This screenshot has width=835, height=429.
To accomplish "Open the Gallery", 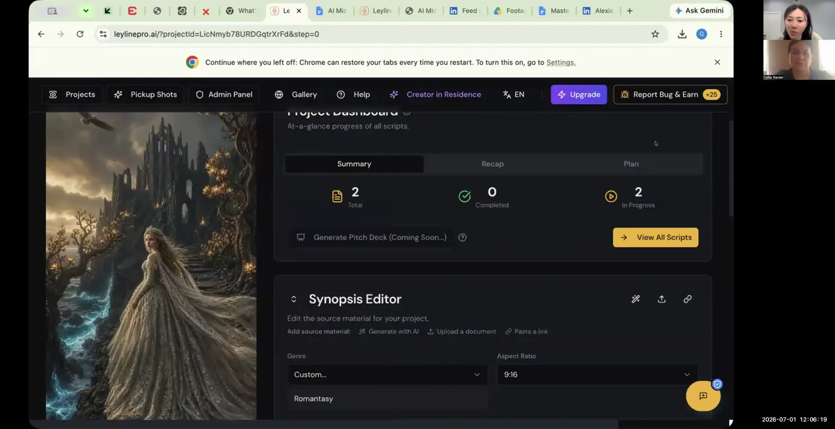I will point(296,94).
